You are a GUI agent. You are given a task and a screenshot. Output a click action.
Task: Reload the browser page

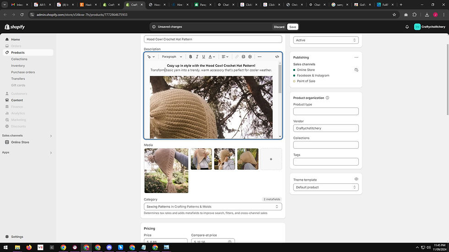[x=22, y=15]
